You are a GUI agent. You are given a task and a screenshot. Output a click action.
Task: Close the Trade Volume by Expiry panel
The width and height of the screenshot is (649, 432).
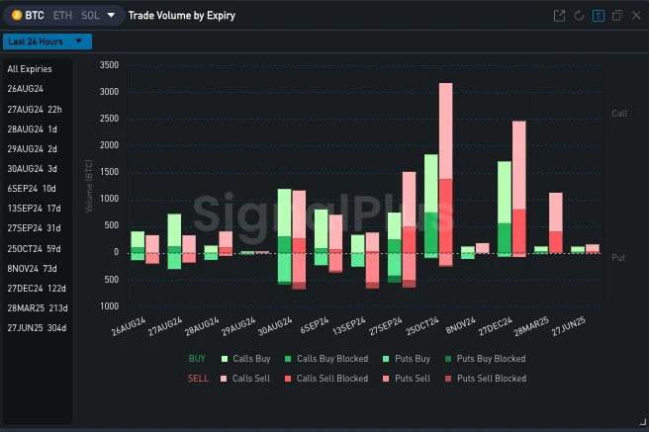point(635,16)
